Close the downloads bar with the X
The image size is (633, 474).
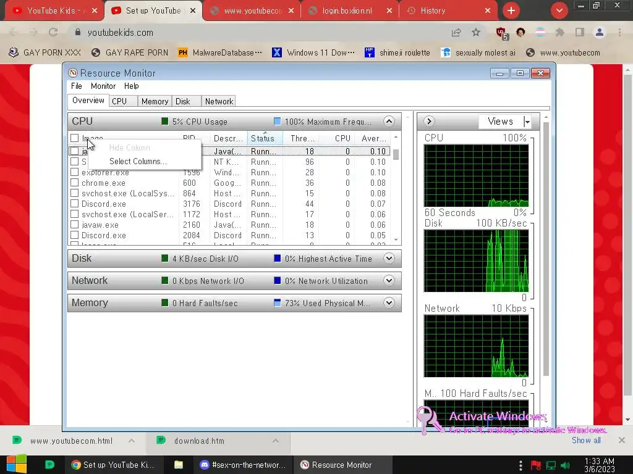tap(622, 440)
